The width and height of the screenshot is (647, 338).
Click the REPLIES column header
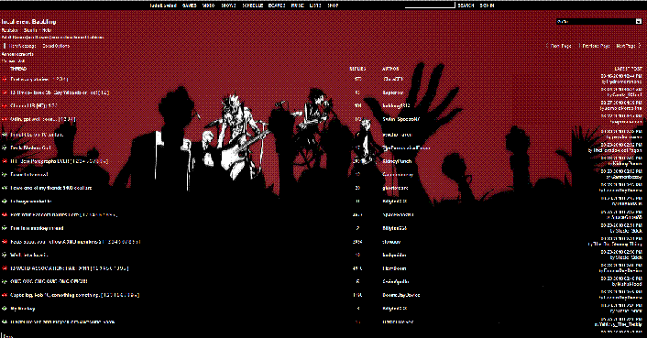click(357, 69)
